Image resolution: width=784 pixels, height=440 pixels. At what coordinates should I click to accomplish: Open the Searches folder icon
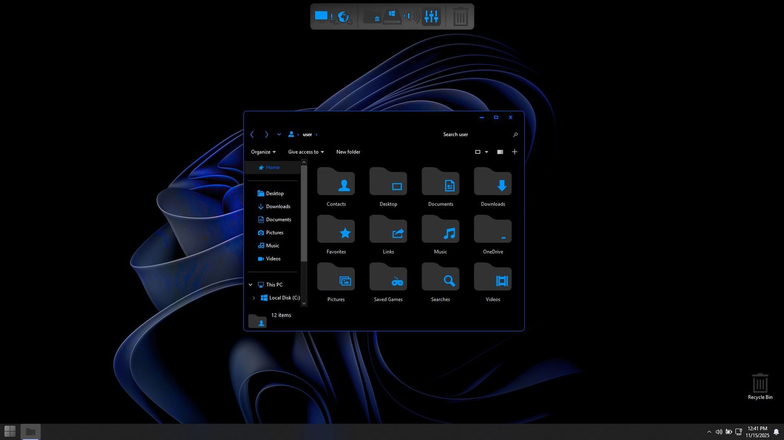[x=440, y=278]
